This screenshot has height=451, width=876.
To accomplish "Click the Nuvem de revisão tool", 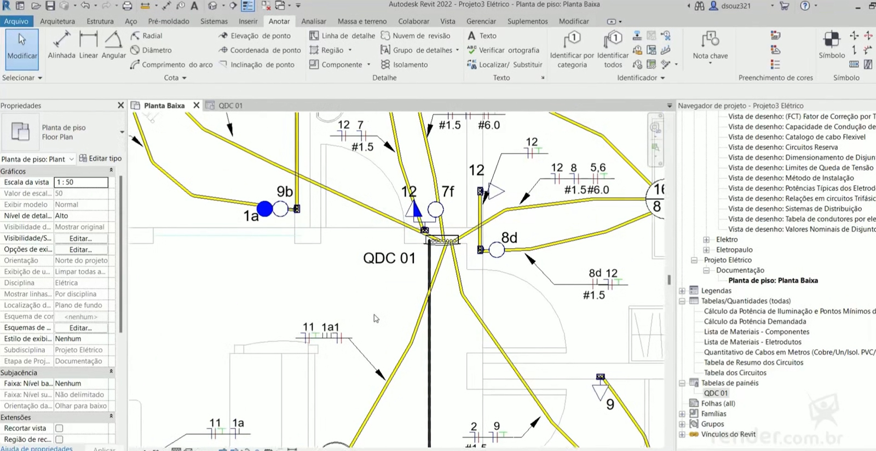I will [416, 36].
